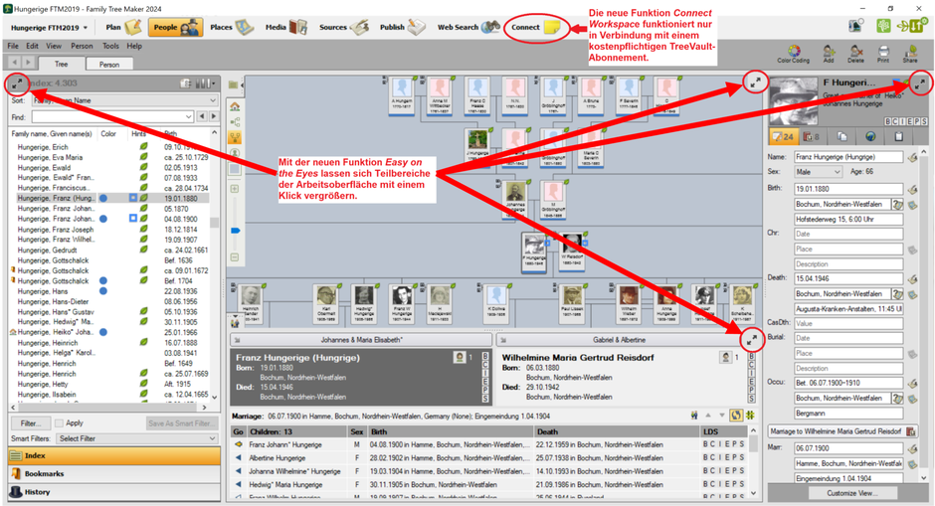Find next match with right arrow
This screenshot has height=506, width=935.
[214, 116]
